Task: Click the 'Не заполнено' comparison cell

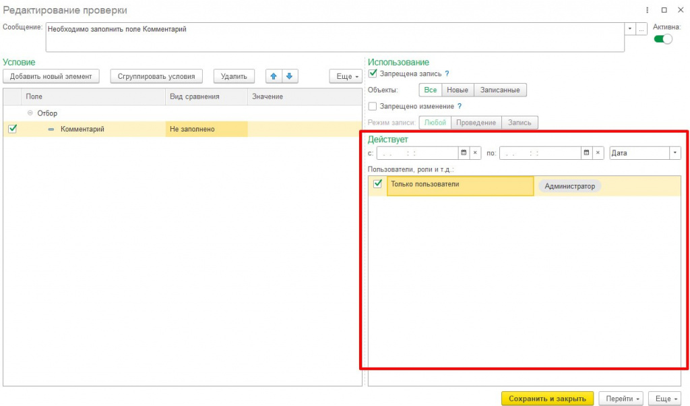Action: [x=206, y=129]
